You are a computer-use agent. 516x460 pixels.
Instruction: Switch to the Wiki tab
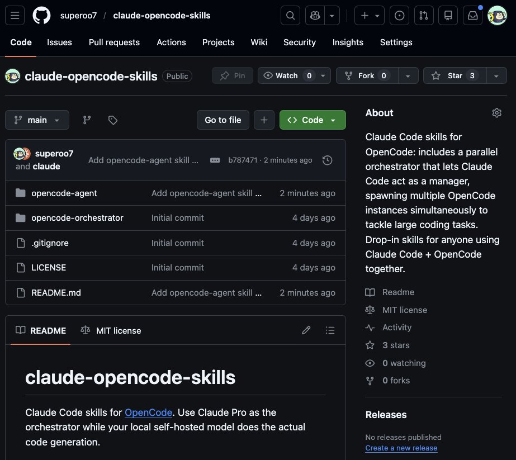pos(259,42)
